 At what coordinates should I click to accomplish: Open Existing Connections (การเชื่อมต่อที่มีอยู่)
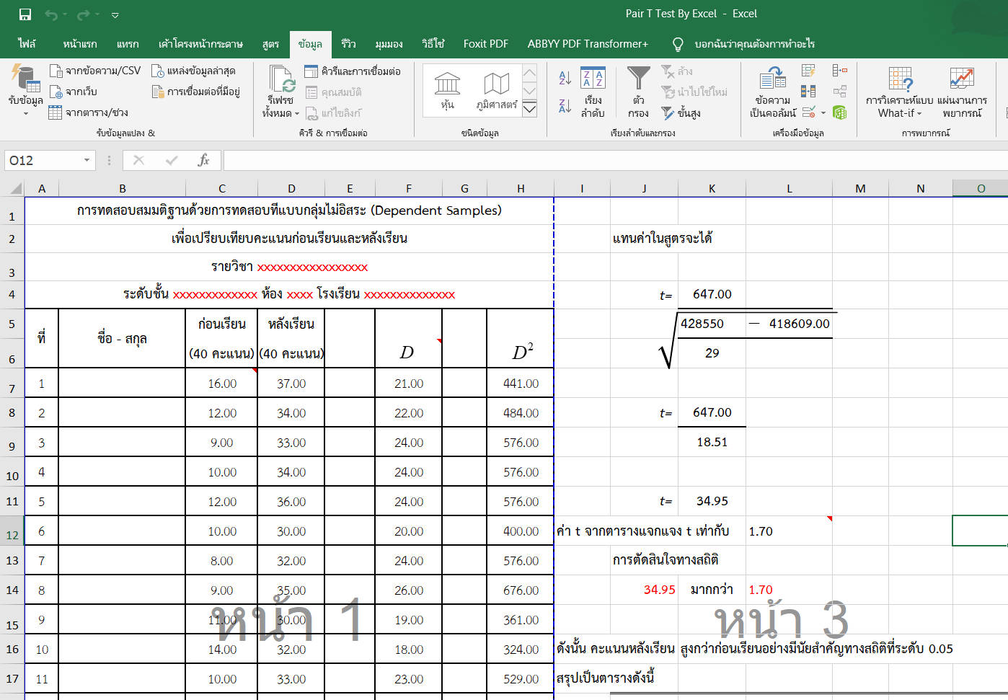tap(195, 92)
